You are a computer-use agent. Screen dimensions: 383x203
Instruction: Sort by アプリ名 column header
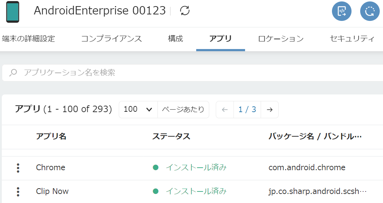[x=51, y=136]
